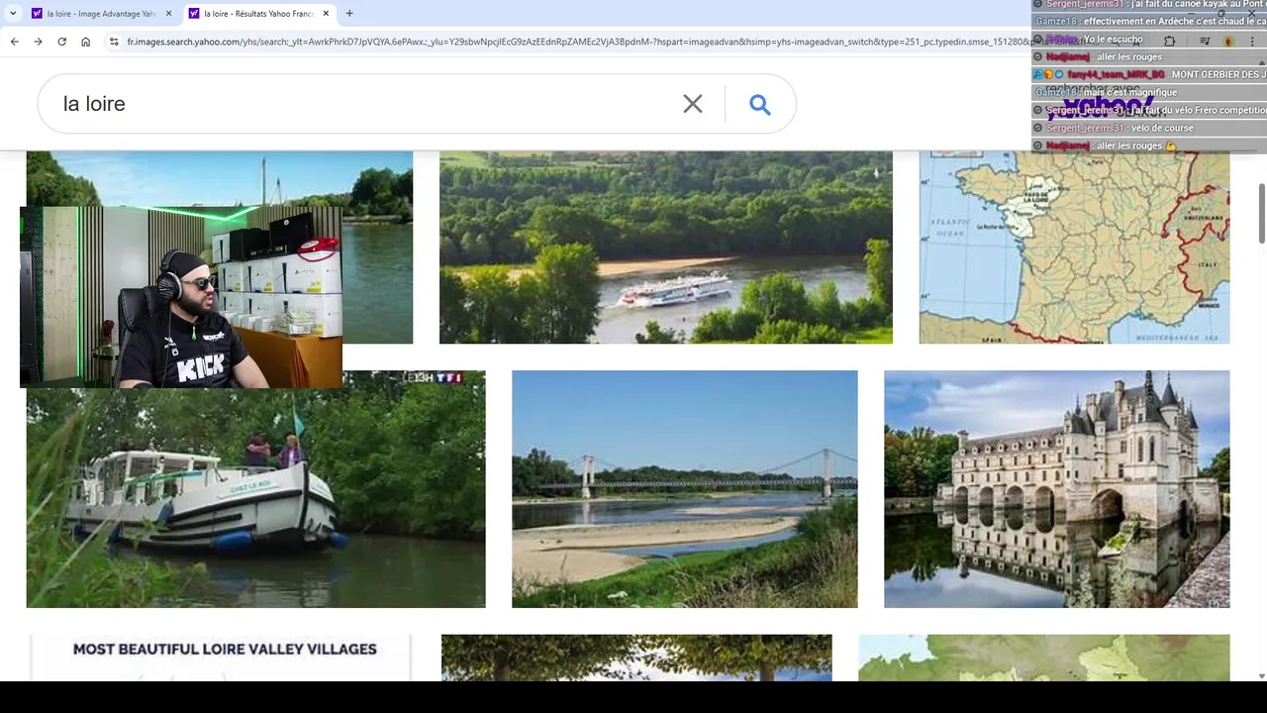Open the tree-covered image in bottom row
The width and height of the screenshot is (1267, 713).
(x=636, y=658)
